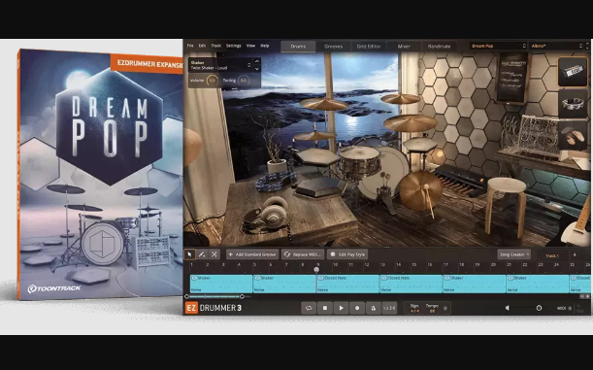
Task: Click bar number 13 on the timeline ruler
Action: click(382, 265)
